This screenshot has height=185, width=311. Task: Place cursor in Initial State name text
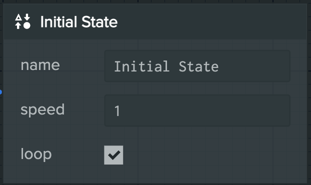tap(166, 66)
